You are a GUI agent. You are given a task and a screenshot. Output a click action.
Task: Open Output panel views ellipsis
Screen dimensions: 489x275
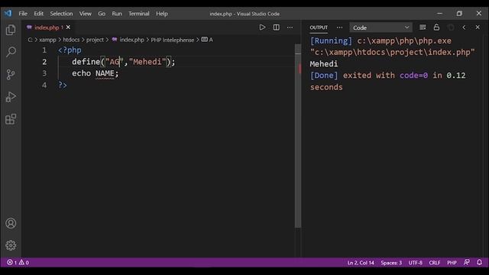339,27
